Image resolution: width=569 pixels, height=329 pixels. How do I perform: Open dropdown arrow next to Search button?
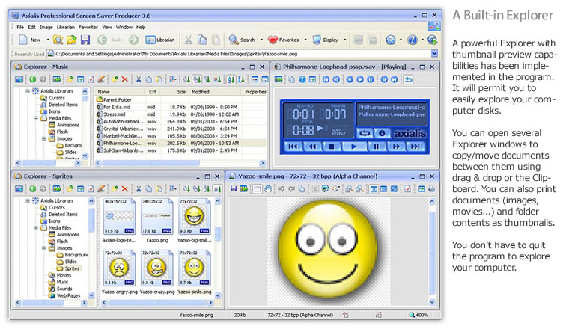tap(261, 40)
